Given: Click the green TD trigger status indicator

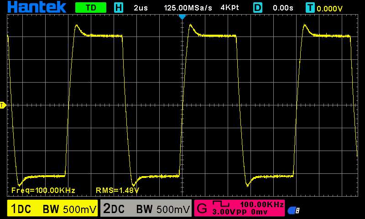Looking at the screenshot, I should tap(91, 8).
